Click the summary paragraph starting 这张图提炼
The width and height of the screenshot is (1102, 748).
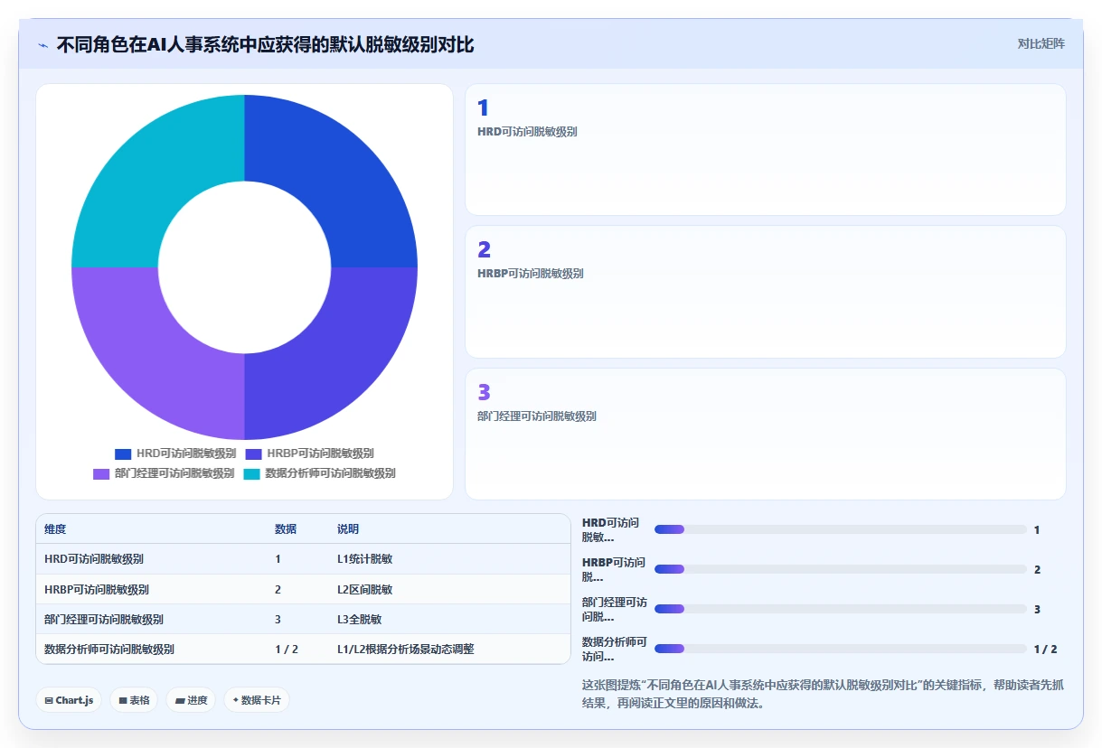coord(824,694)
